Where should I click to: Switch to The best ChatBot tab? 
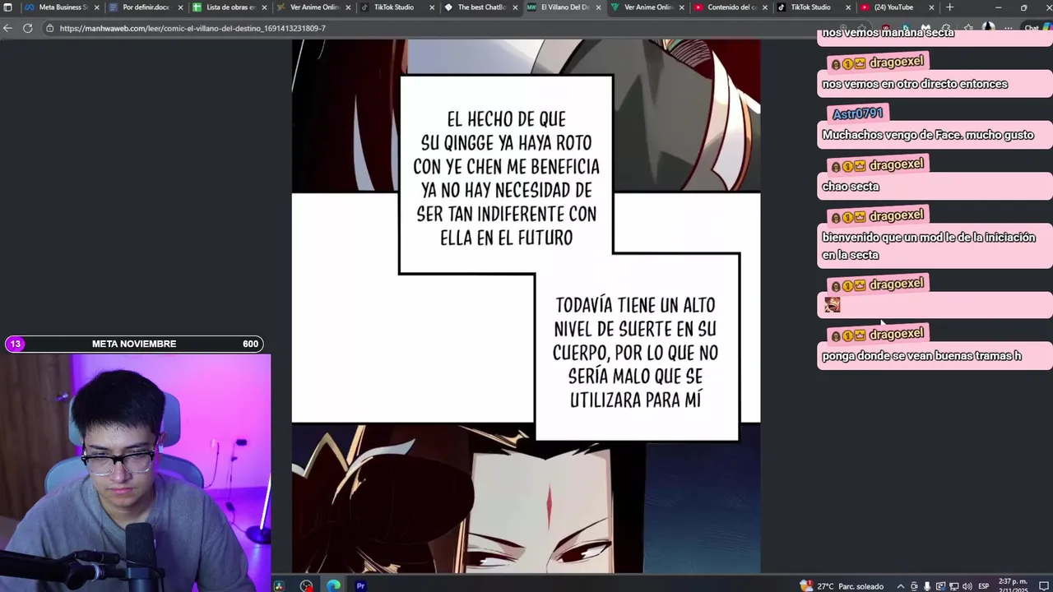click(x=480, y=7)
